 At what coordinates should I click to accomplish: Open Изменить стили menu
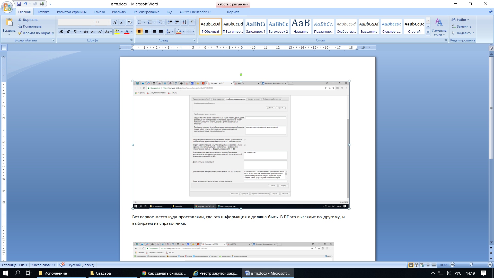[x=439, y=27]
